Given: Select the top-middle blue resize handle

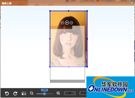Looking at the screenshot, I should [69, 11].
